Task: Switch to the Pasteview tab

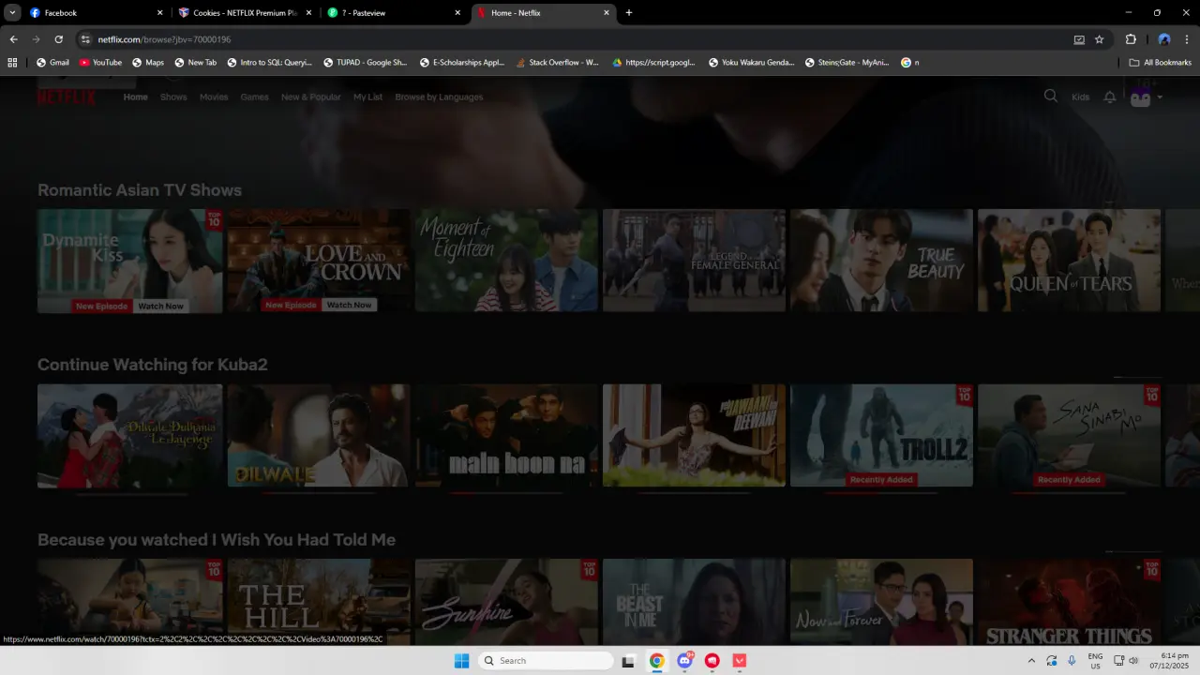Action: (x=395, y=13)
